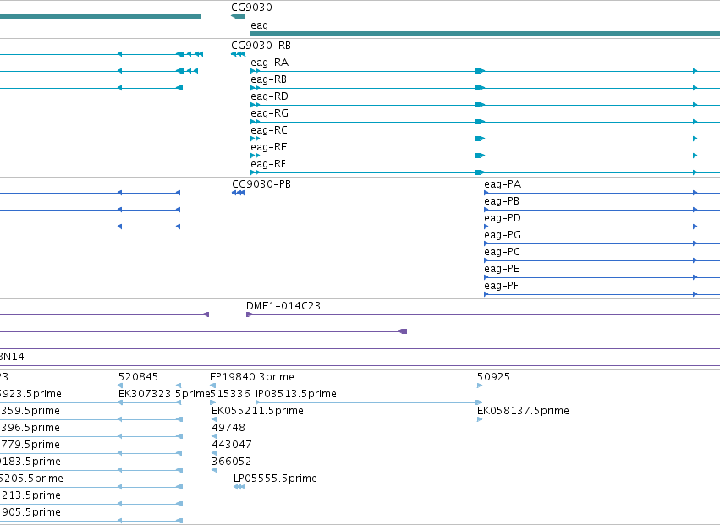Click the IP03513.5prime feature line
The image size is (720, 525).
369,403
